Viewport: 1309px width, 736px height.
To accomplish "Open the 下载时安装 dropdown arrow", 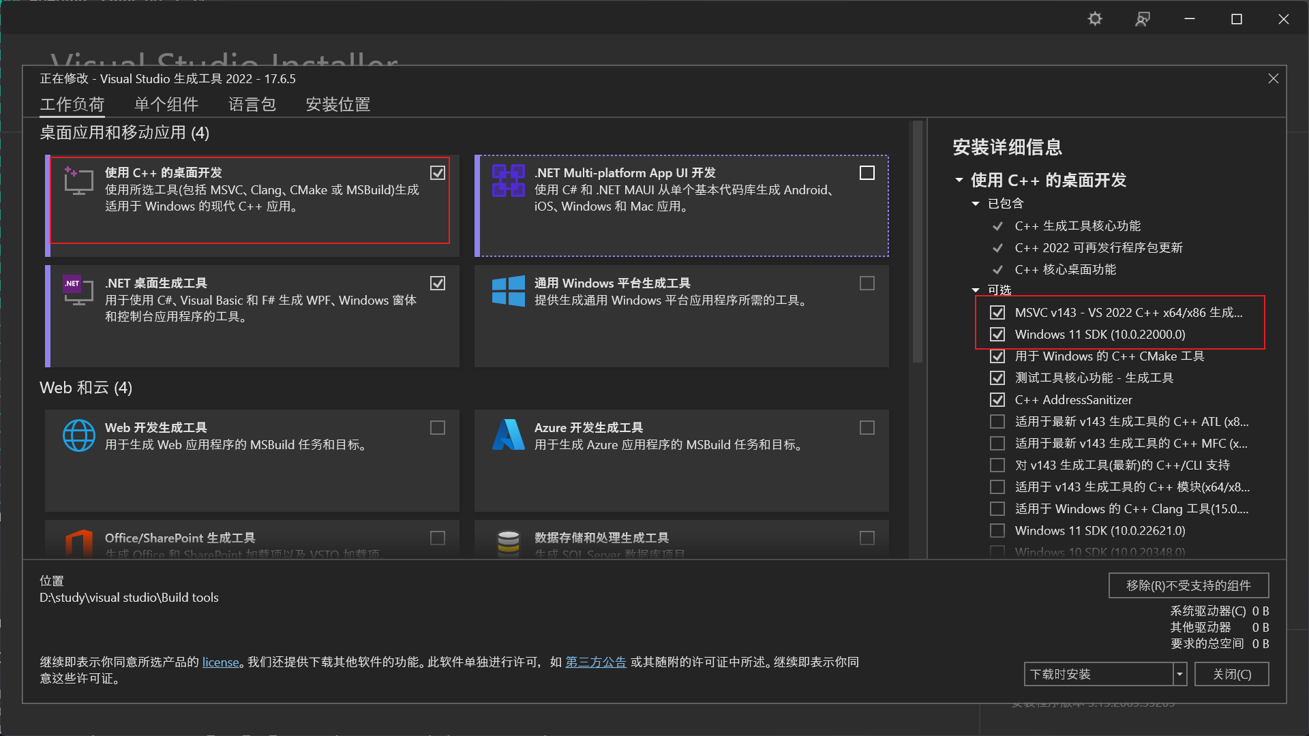I will [x=1179, y=674].
